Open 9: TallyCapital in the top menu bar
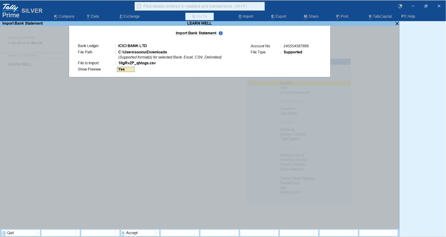The height and width of the screenshot is (237, 446). point(380,17)
